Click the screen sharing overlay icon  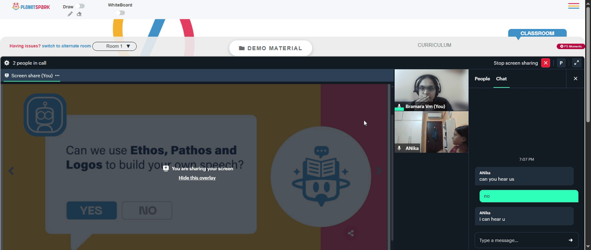(165, 168)
